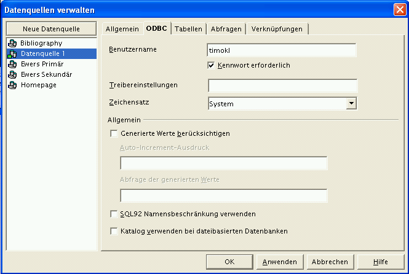Open the Zeichensatz dropdown arrow
Image resolution: width=409 pixels, height=274 pixels.
point(351,104)
